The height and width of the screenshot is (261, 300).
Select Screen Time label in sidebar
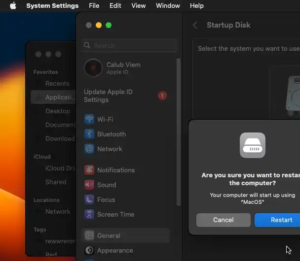(116, 214)
